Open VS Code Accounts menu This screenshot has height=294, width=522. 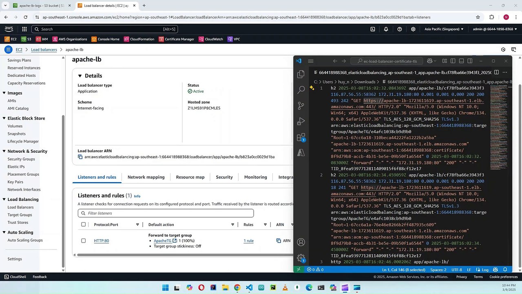pos(301,242)
